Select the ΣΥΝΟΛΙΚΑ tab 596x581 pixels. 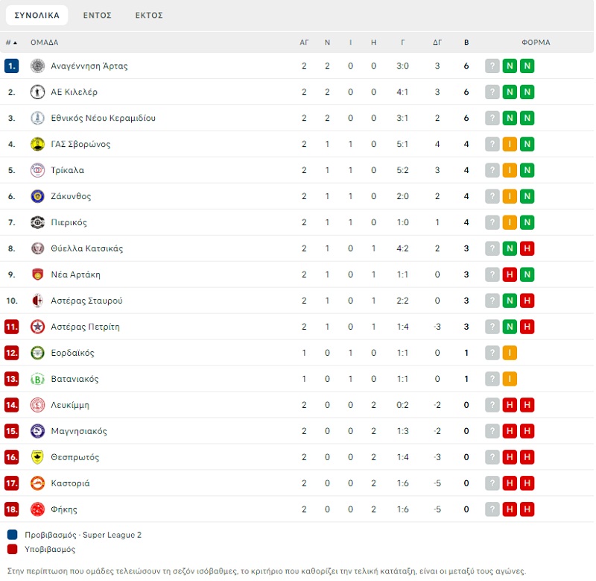coord(37,15)
